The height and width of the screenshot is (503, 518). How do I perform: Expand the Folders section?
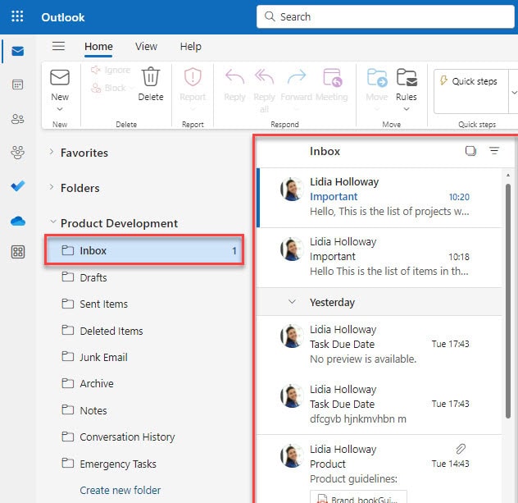tap(51, 187)
